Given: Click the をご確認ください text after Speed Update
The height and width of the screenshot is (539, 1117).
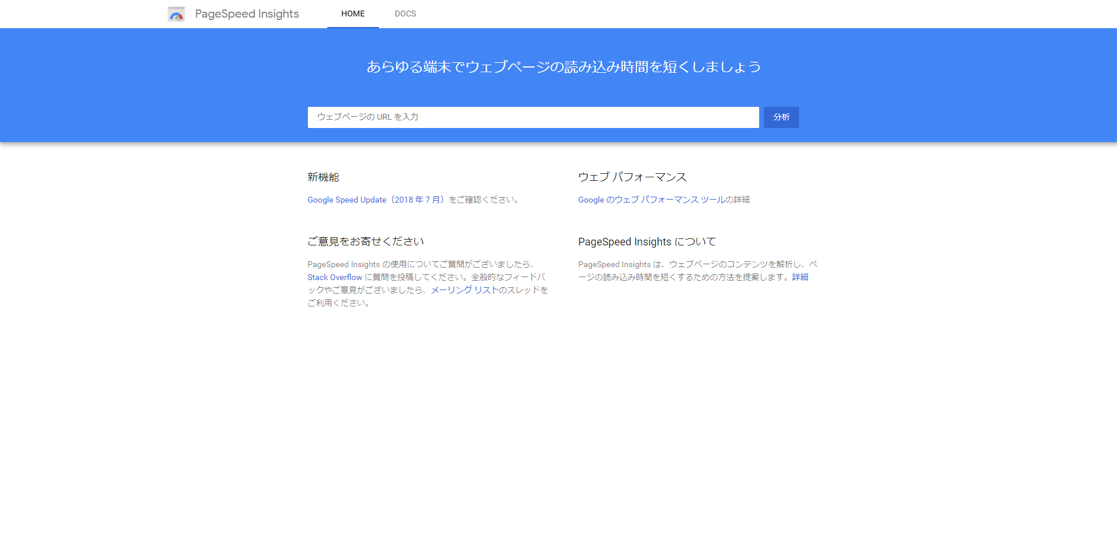Looking at the screenshot, I should 484,200.
